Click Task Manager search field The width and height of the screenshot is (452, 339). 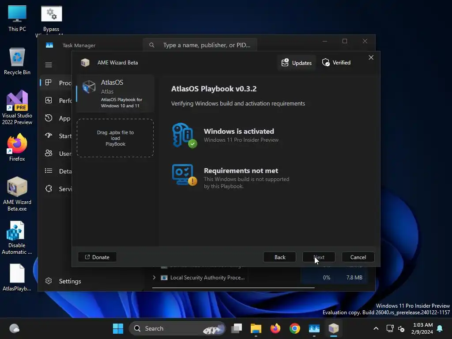click(200, 45)
